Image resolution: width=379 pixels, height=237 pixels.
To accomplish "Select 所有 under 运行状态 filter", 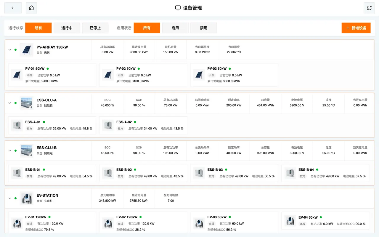I will tap(38, 28).
